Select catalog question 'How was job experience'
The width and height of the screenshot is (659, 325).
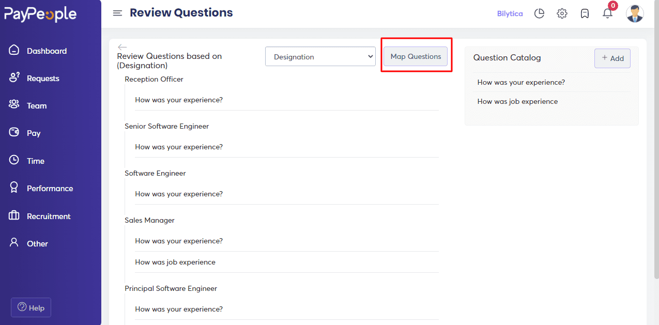click(x=517, y=101)
